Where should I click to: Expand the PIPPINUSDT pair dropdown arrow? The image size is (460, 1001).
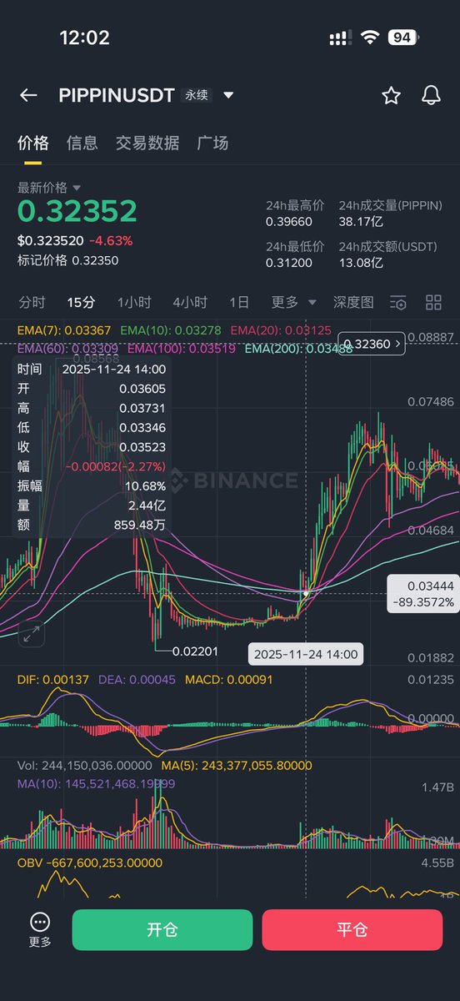pos(228,95)
